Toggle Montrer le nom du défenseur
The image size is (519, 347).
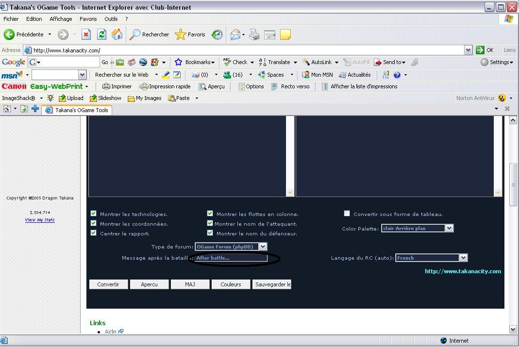(210, 233)
